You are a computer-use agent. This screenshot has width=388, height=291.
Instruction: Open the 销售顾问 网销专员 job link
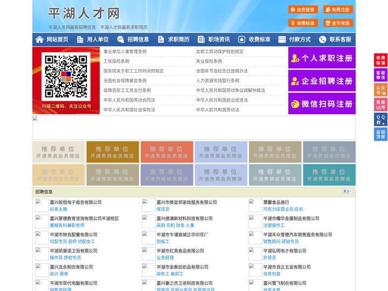281,241
